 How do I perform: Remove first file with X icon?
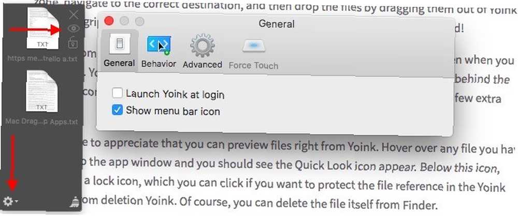[74, 14]
